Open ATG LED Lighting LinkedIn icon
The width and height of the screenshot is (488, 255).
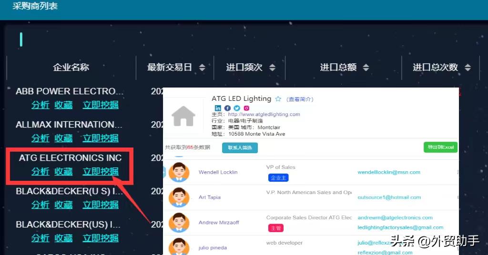coord(218,108)
